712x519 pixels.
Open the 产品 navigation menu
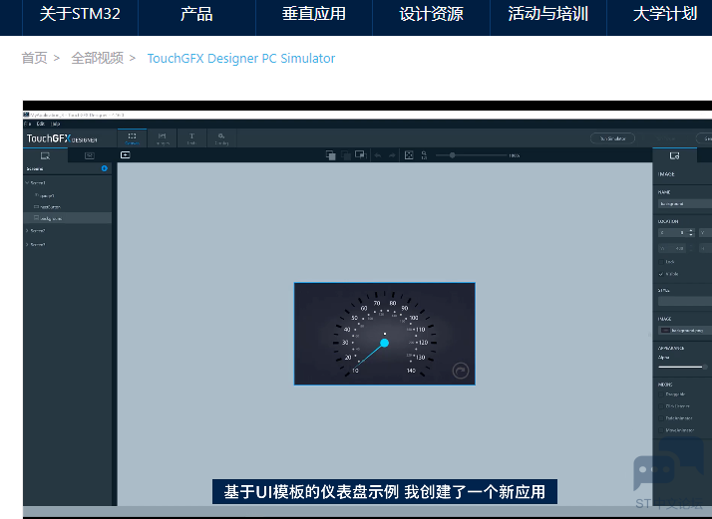point(196,14)
